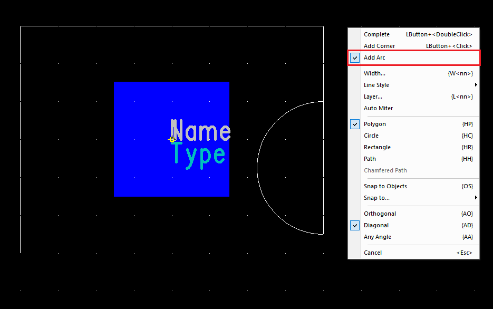Select the checked Polygon shape mode
This screenshot has height=309, width=493.
(x=374, y=124)
